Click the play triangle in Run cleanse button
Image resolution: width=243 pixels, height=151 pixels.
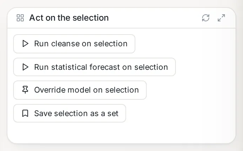click(25, 43)
